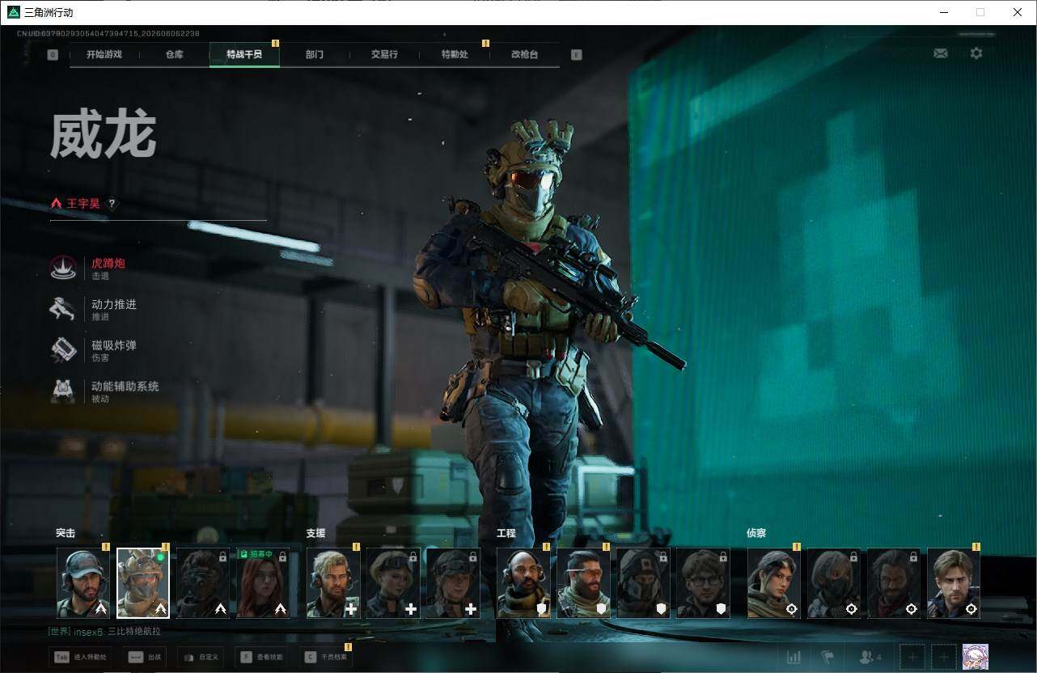Click the E key icon after 改枪台

[576, 55]
